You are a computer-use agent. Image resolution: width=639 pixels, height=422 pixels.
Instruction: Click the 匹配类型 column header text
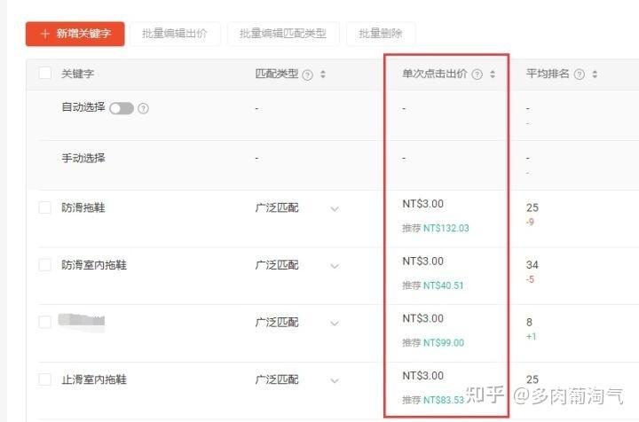(277, 74)
